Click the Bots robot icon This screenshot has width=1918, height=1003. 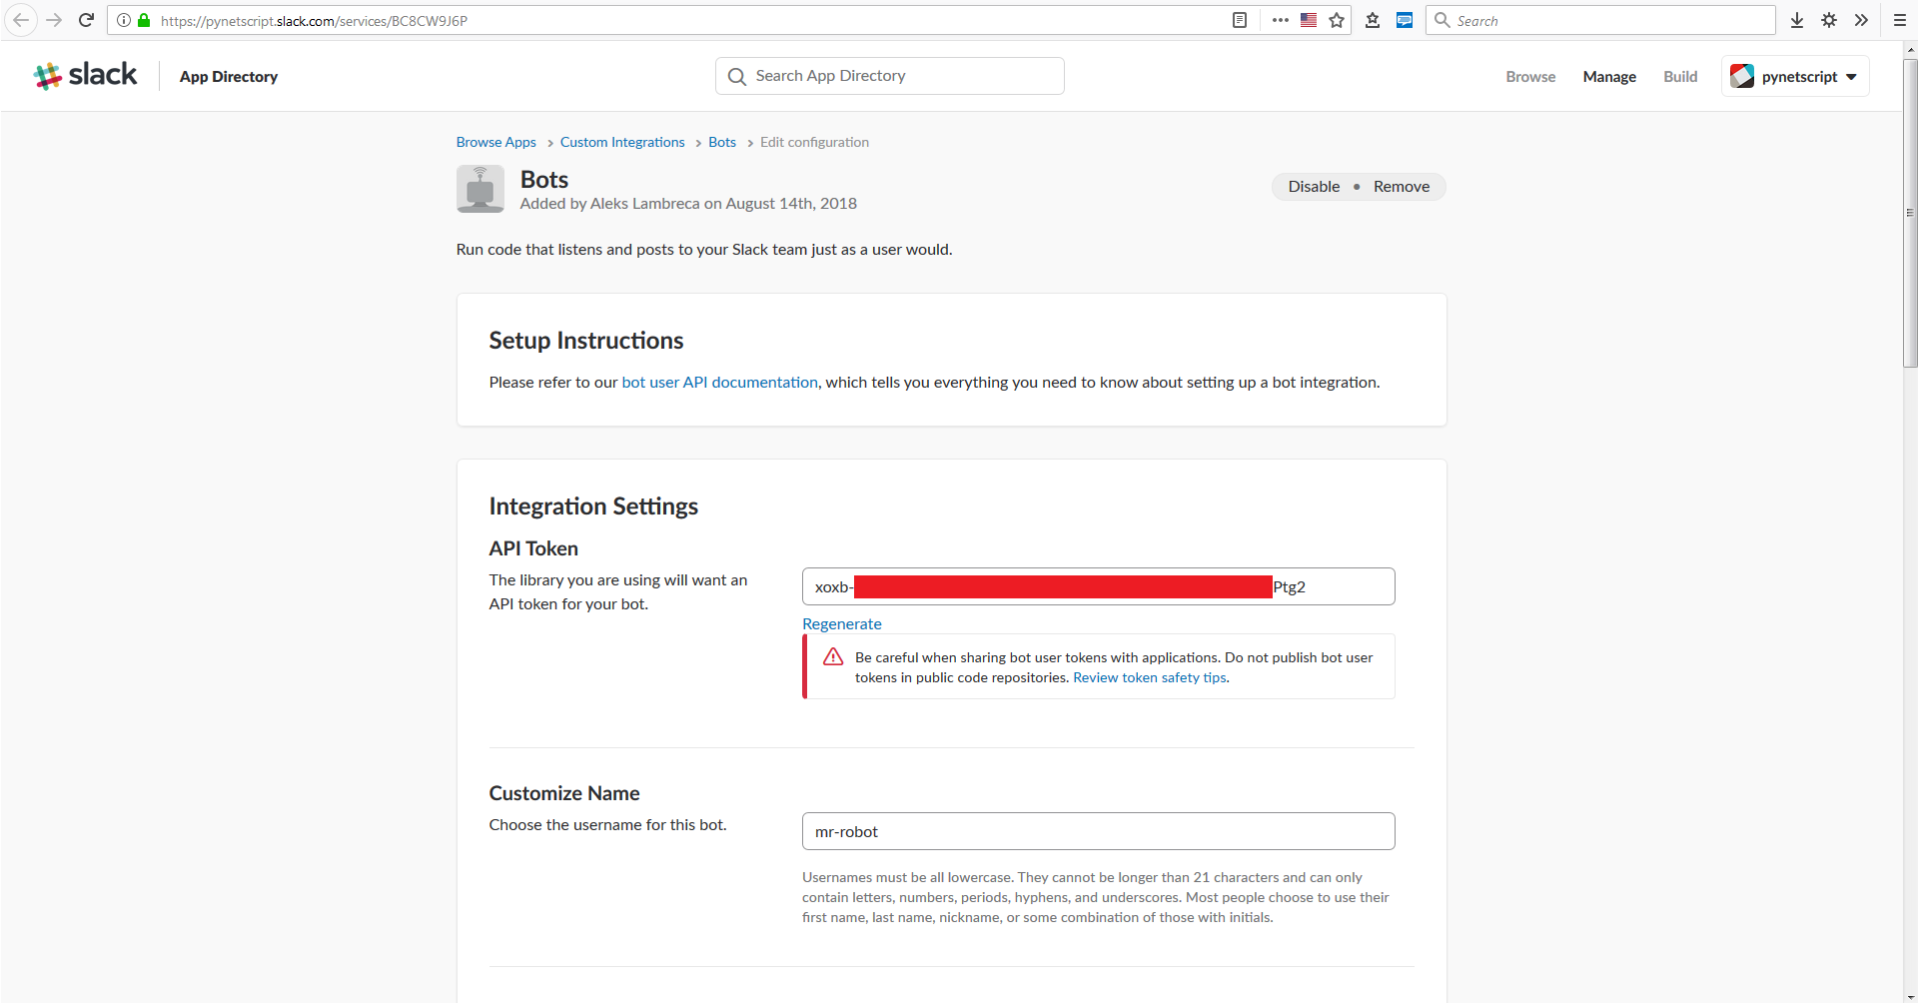480,189
